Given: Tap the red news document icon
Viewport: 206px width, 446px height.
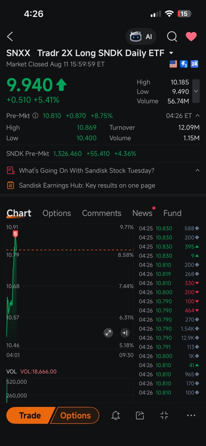Looking at the screenshot, I should click(11, 171).
